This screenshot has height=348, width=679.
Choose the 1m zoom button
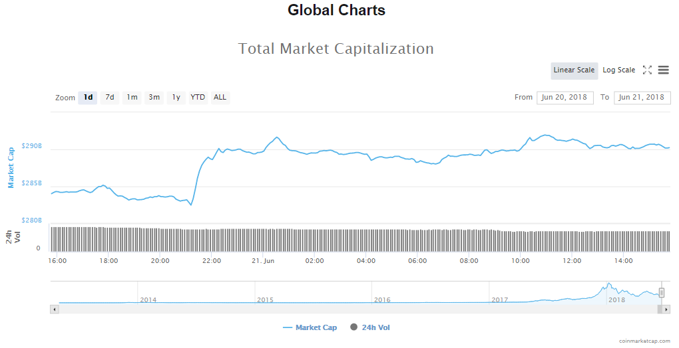(132, 98)
